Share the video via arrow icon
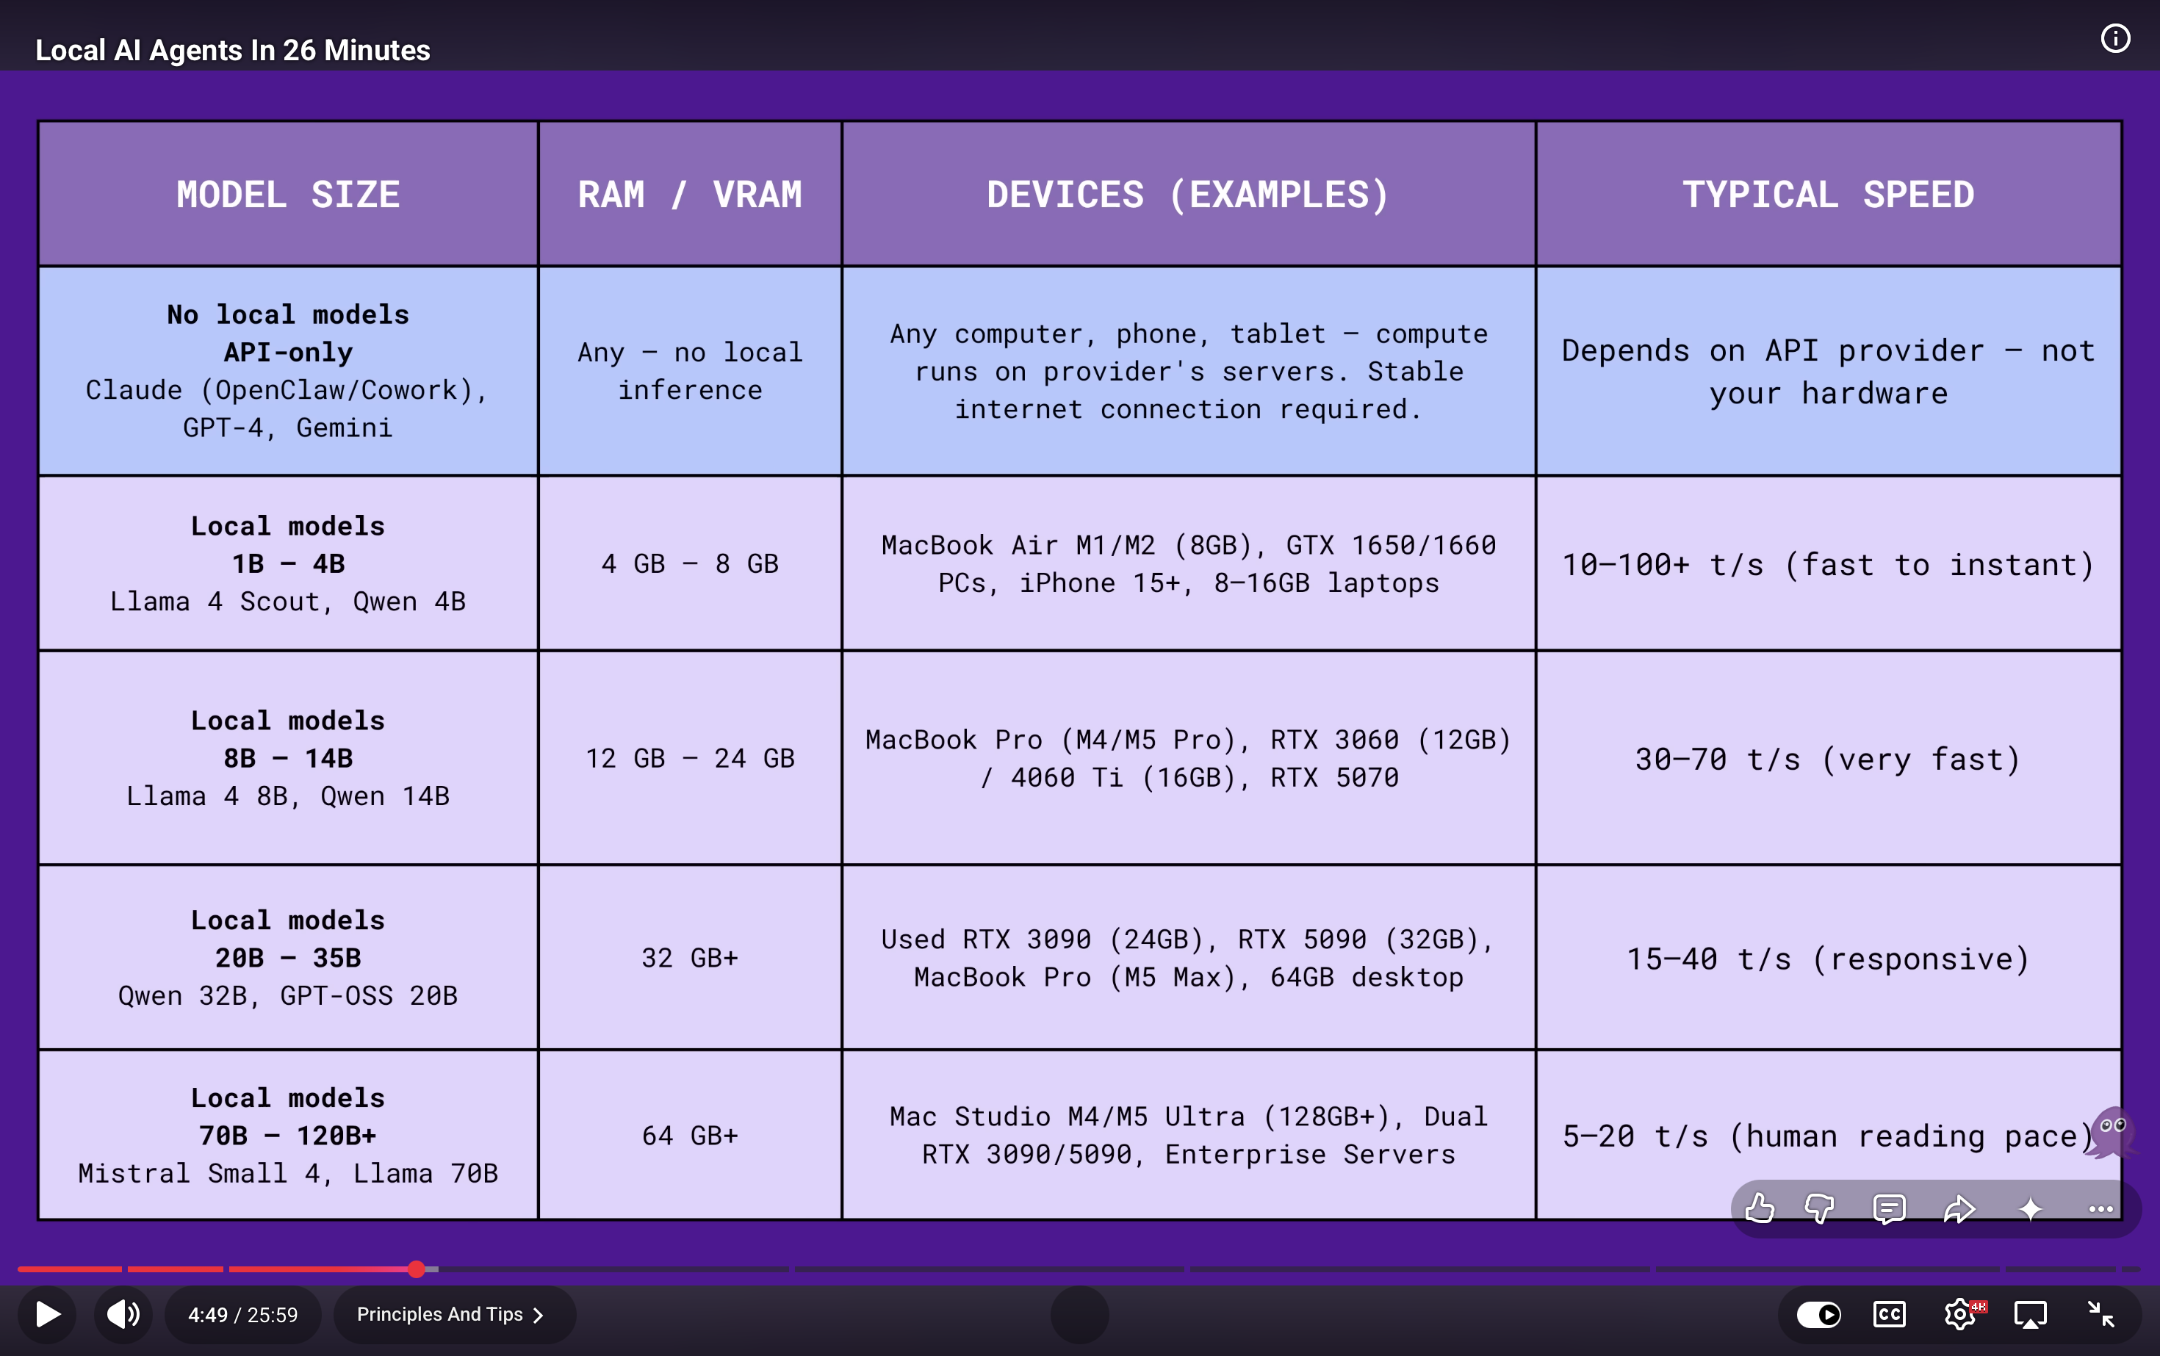 tap(1959, 1209)
